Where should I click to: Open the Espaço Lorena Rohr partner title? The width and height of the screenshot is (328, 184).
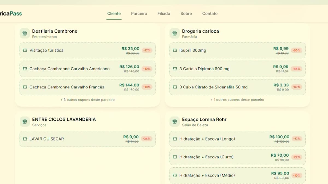pyautogui.click(x=204, y=119)
